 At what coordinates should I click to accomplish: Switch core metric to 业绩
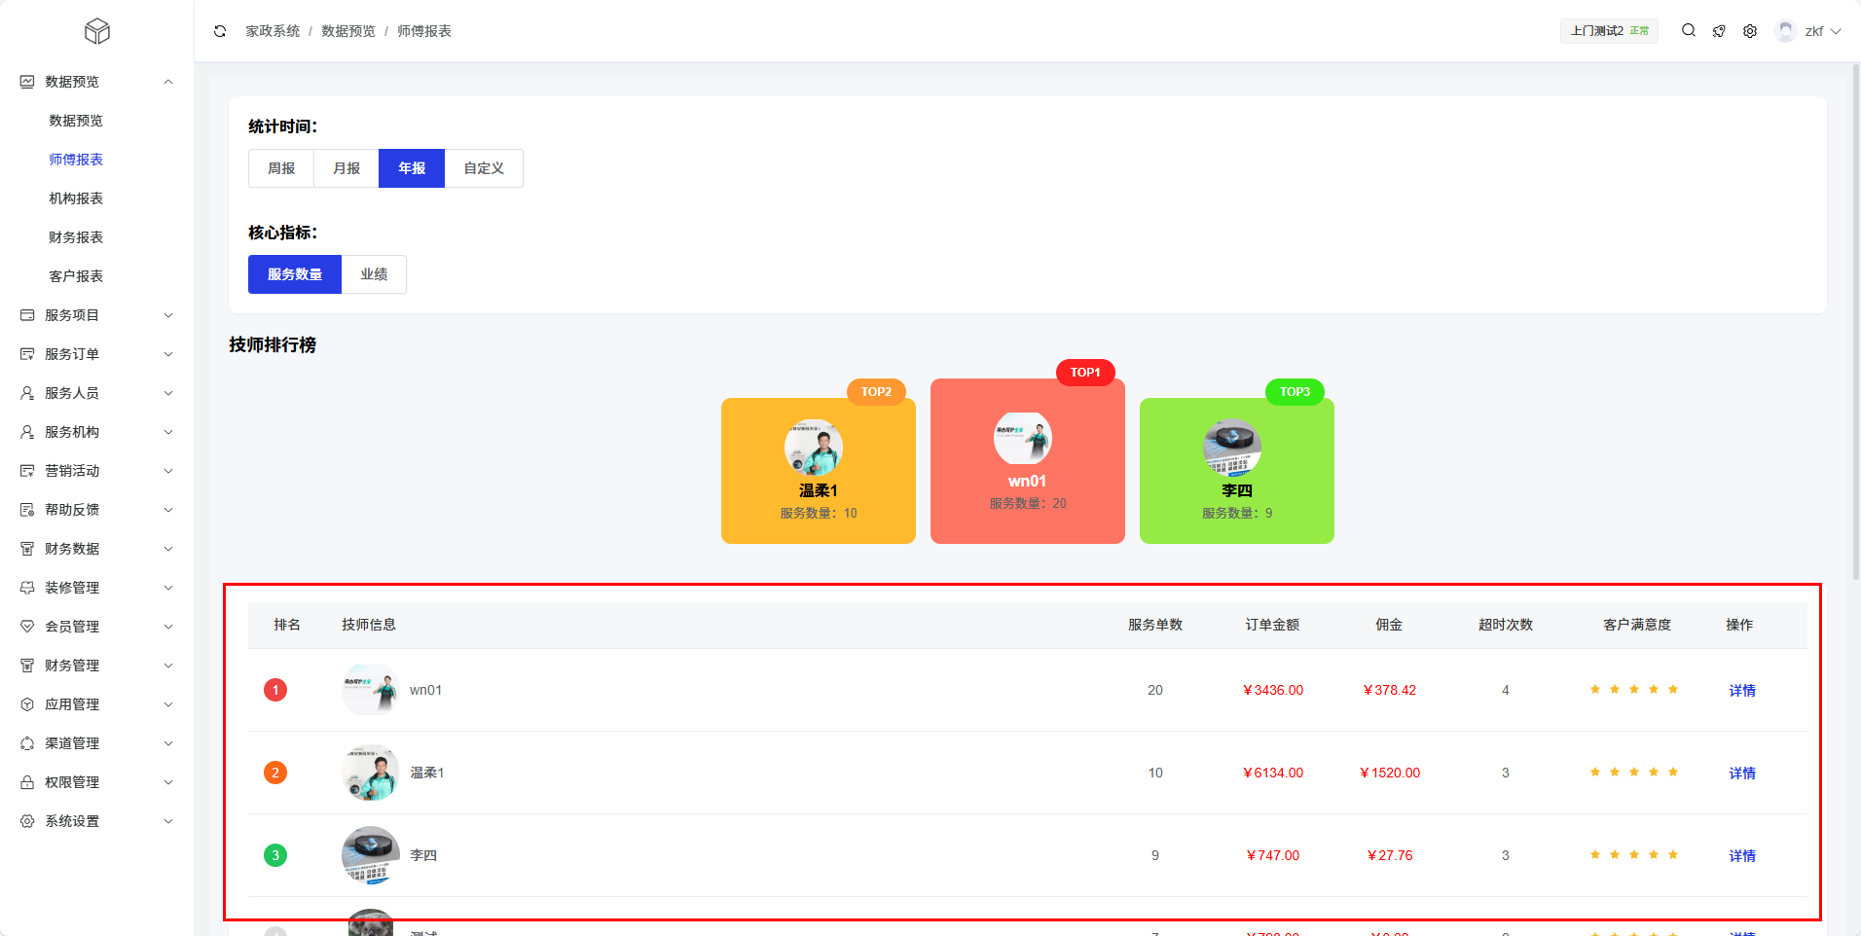click(x=374, y=274)
